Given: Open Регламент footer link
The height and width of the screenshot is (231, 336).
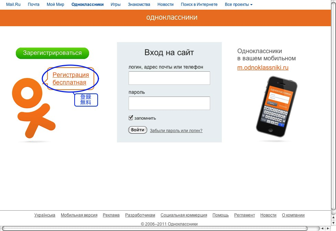Looking at the screenshot, I should point(245,215).
